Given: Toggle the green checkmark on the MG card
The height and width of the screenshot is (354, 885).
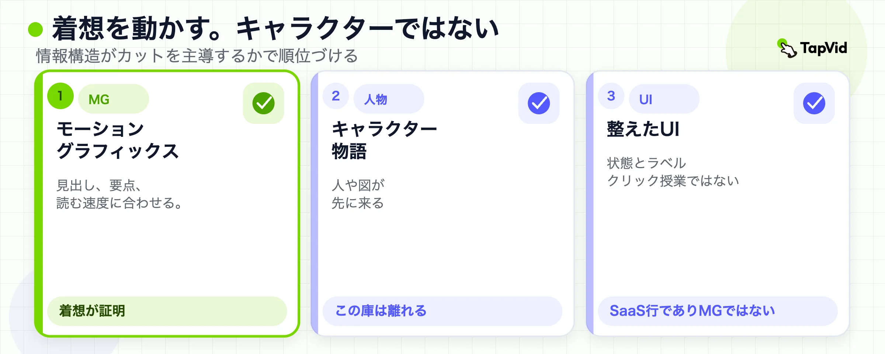Looking at the screenshot, I should (x=263, y=103).
